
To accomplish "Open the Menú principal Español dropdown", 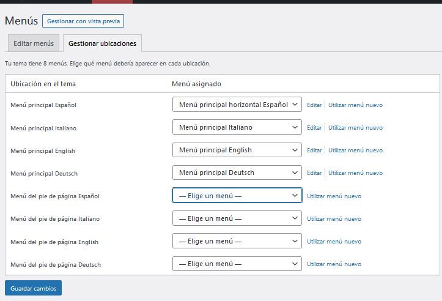I will pyautogui.click(x=237, y=105).
